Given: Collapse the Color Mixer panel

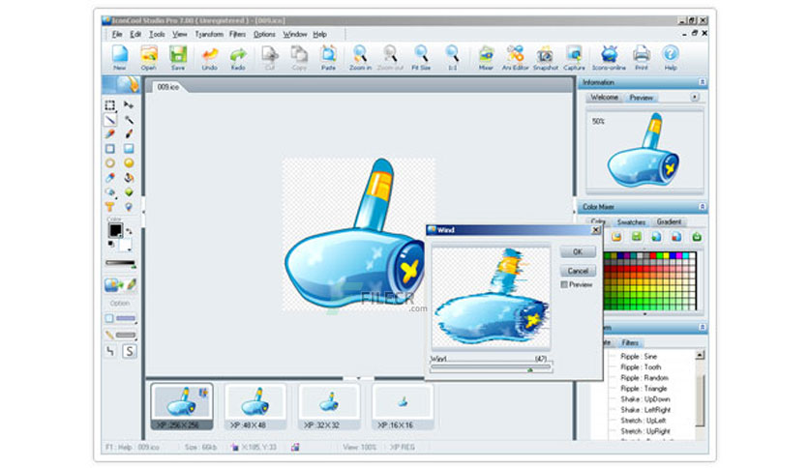Looking at the screenshot, I should point(702,207).
